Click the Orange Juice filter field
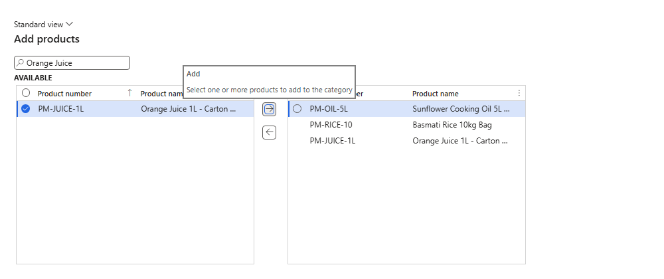The width and height of the screenshot is (664, 279). (72, 63)
